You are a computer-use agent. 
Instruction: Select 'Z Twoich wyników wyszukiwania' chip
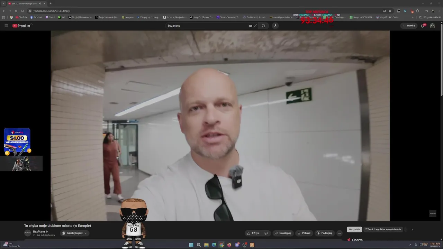pos(383,229)
